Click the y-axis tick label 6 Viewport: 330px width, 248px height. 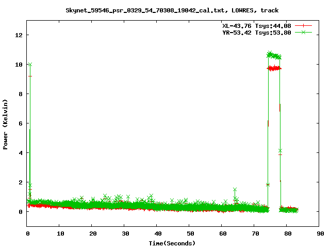pyautogui.click(x=21, y=123)
